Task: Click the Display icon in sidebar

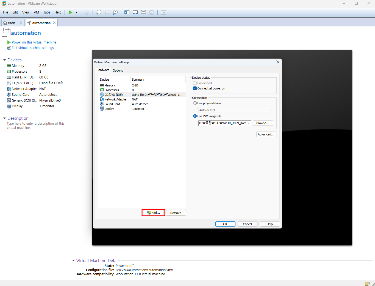Action: 9,106
